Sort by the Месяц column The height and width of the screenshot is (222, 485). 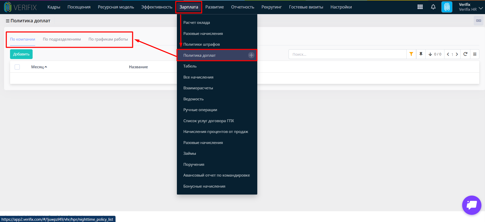pos(39,67)
